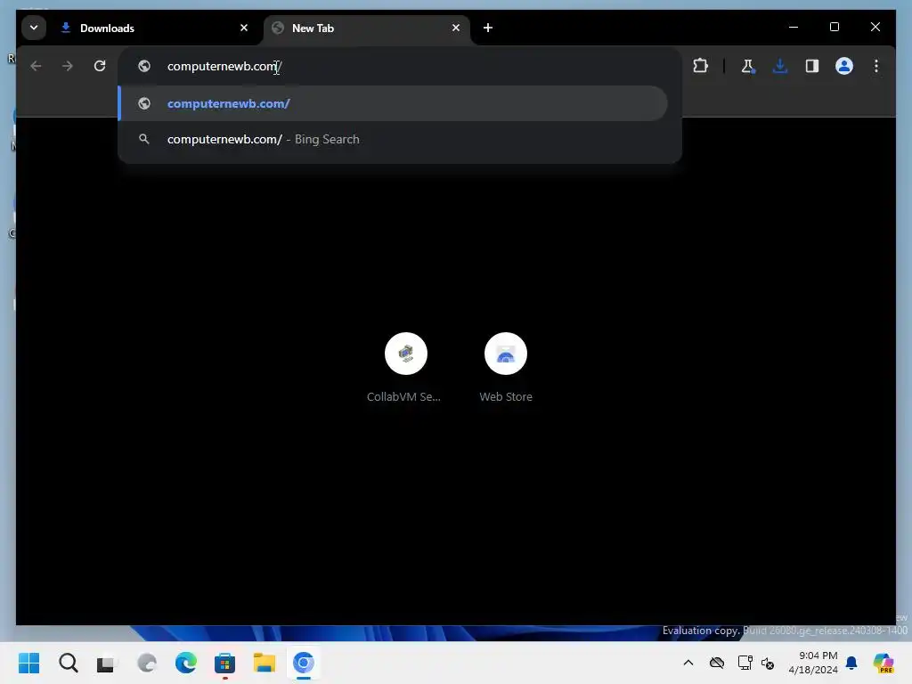912x684 pixels.
Task: Open taskbar Search
Action: [68, 663]
